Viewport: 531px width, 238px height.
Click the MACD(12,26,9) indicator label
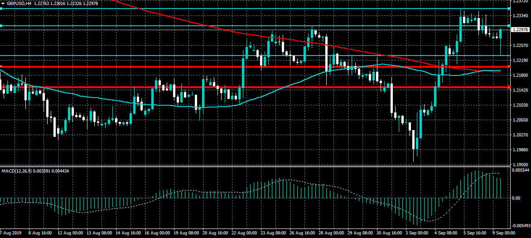click(x=17, y=171)
